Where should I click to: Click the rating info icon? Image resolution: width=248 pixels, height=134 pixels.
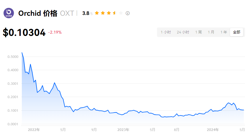(x=128, y=13)
